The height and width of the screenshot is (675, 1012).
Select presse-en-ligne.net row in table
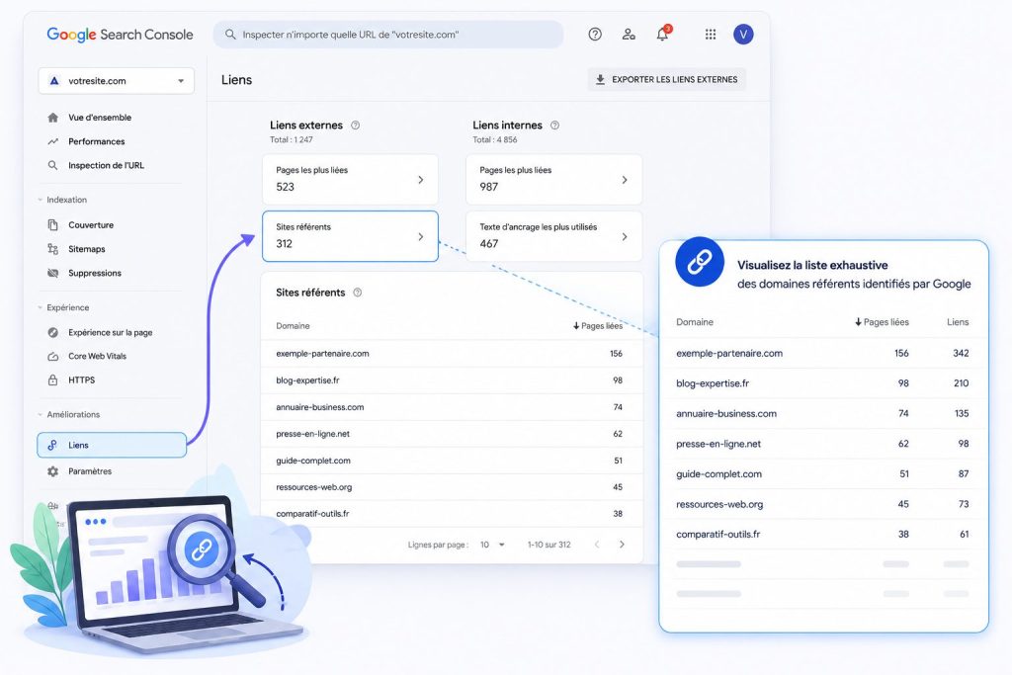click(x=451, y=434)
